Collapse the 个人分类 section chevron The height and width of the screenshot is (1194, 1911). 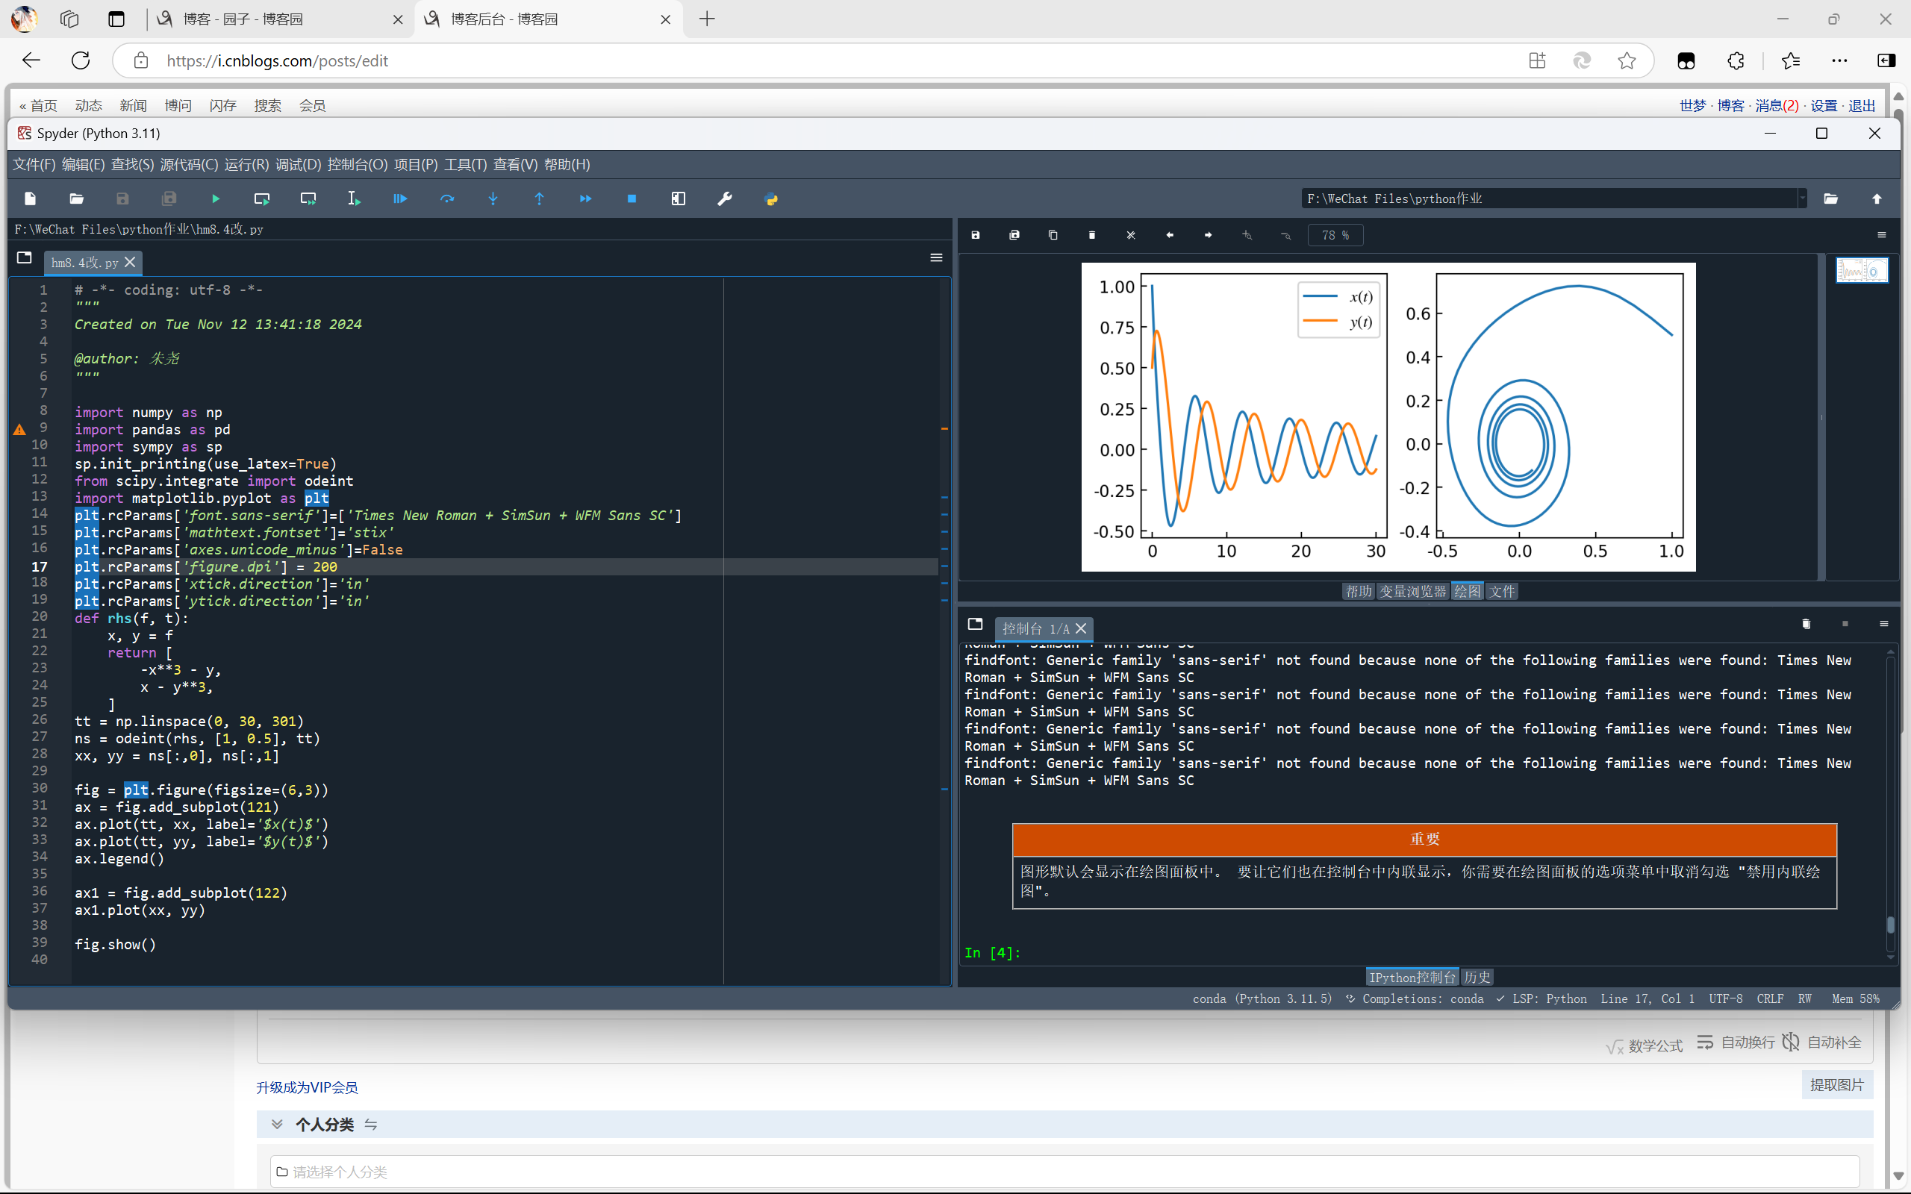277,1124
